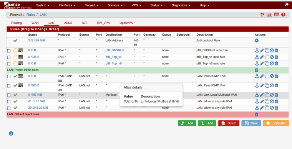
Task: Open the Multicast alias link
Action: [x=111, y=95]
